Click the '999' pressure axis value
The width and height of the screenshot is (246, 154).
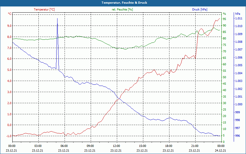(237, 112)
